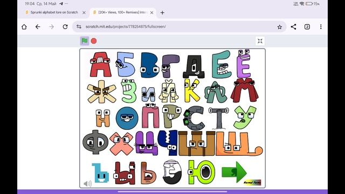This screenshot has height=194, width=345.
Task: Select the dark blue letter В
Action: pyautogui.click(x=150, y=65)
